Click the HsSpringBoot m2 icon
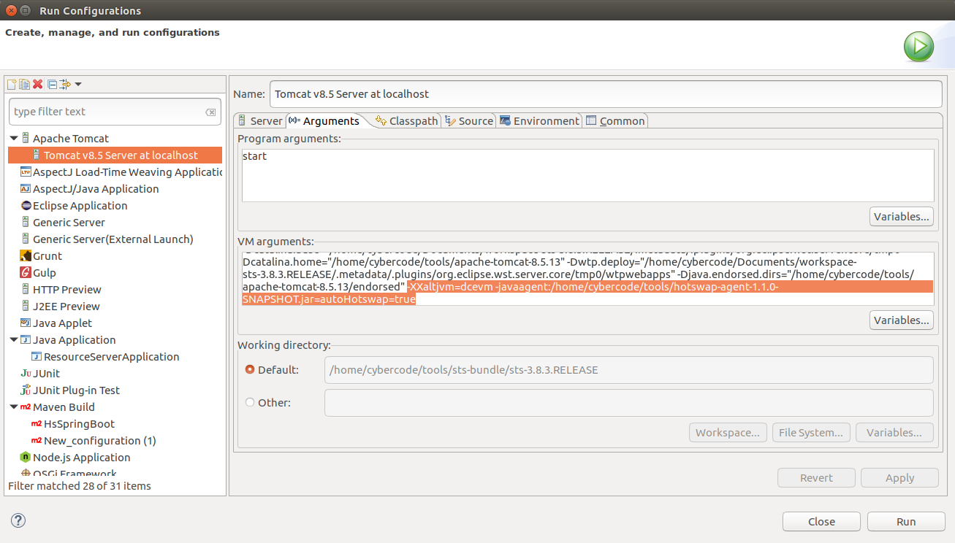This screenshot has width=955, height=543. [37, 424]
